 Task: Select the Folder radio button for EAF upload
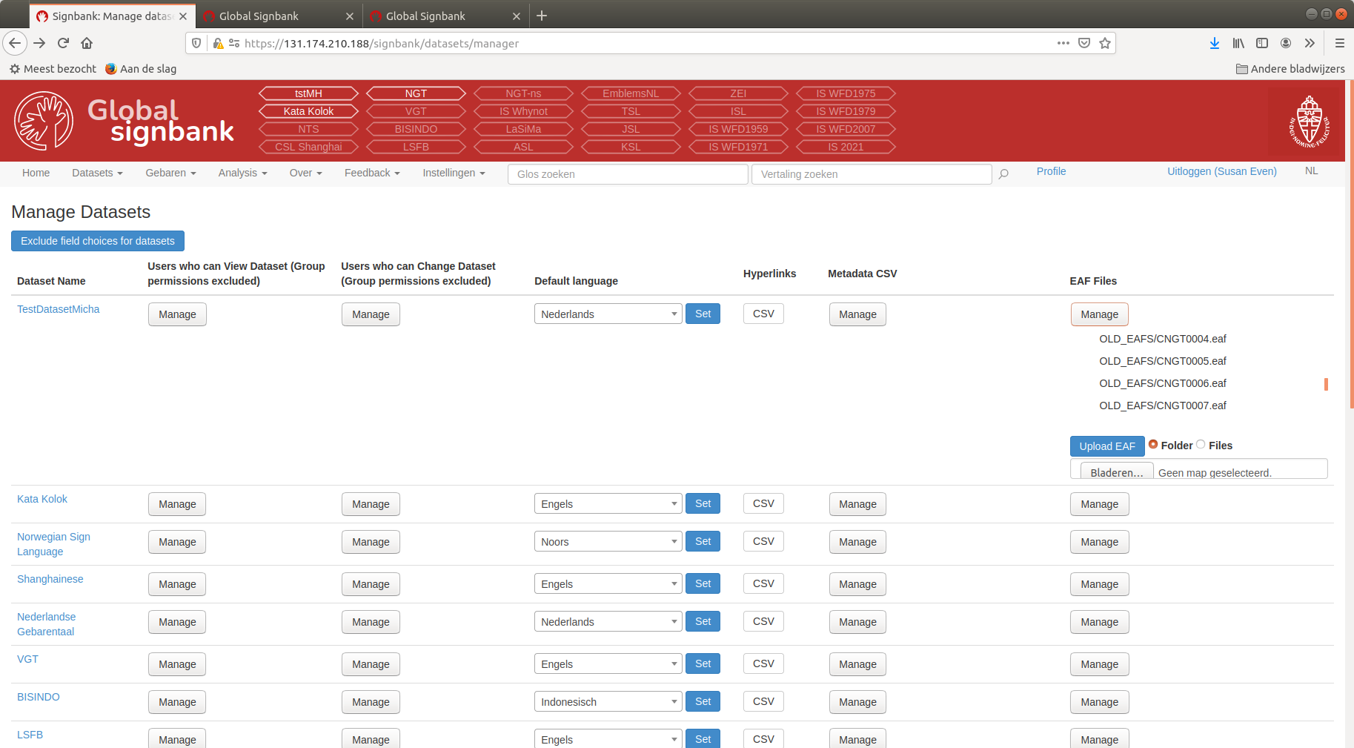[1153, 444]
